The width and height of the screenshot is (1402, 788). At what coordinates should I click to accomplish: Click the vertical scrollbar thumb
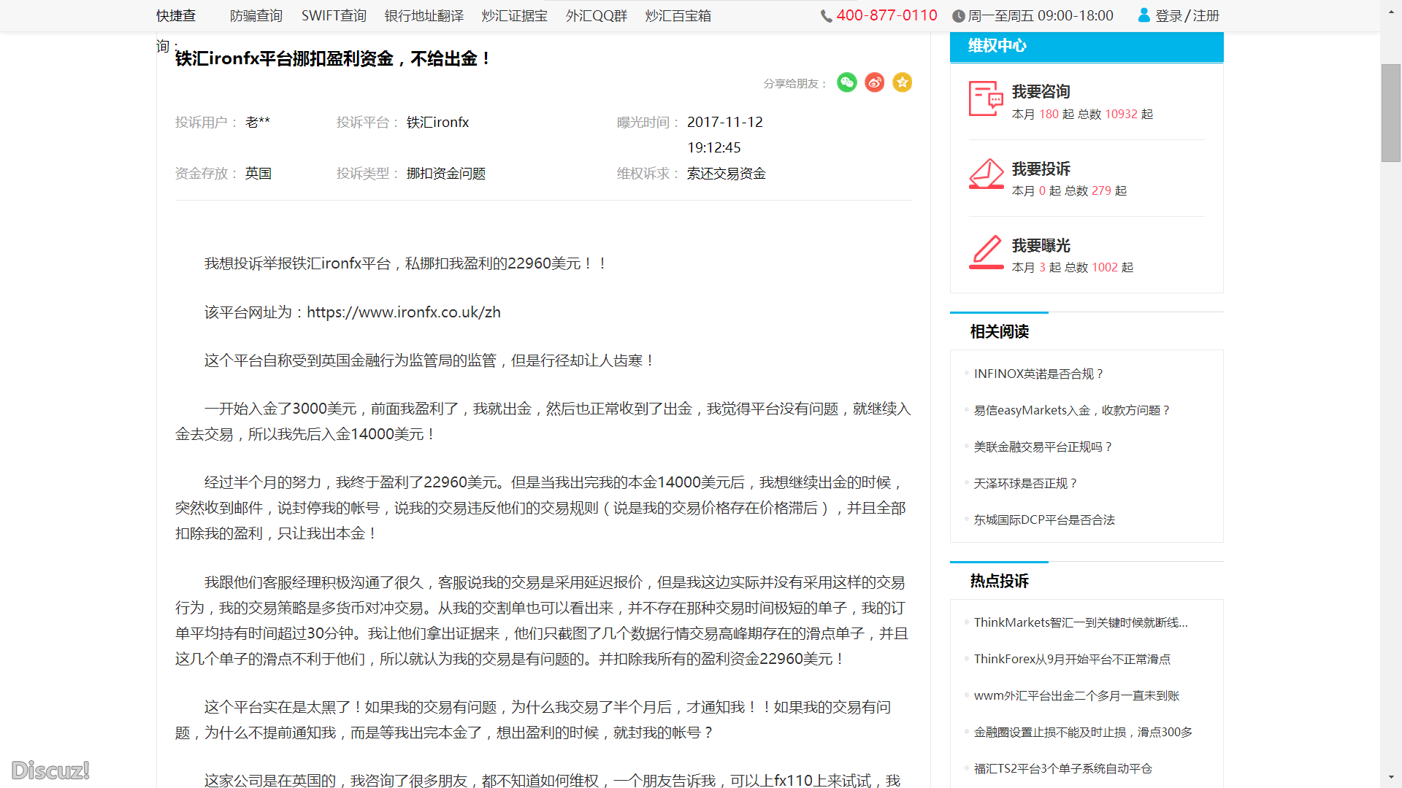pos(1390,113)
